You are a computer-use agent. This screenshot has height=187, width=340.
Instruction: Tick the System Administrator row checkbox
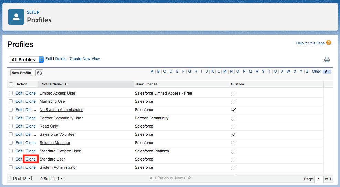[11, 167]
